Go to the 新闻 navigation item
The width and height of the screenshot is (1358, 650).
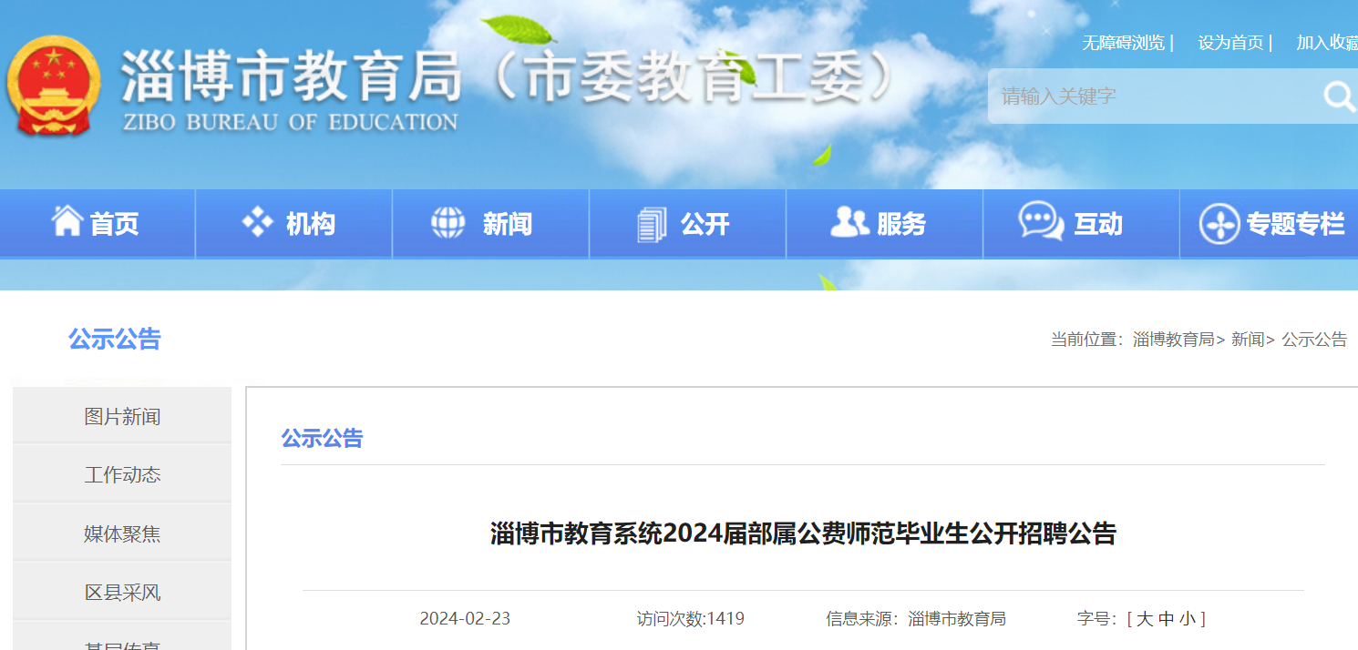[x=491, y=224]
